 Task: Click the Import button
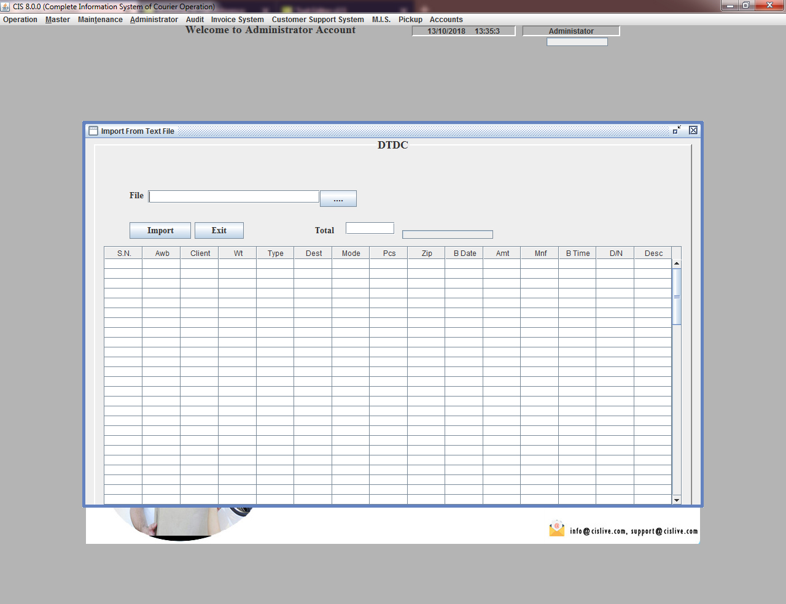tap(160, 230)
